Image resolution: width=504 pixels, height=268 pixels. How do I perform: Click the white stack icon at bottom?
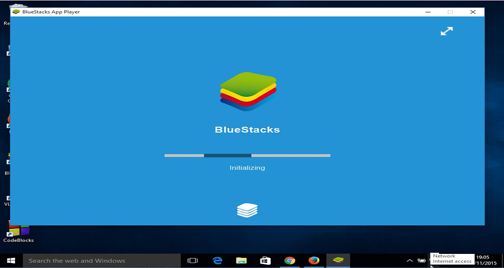click(247, 211)
